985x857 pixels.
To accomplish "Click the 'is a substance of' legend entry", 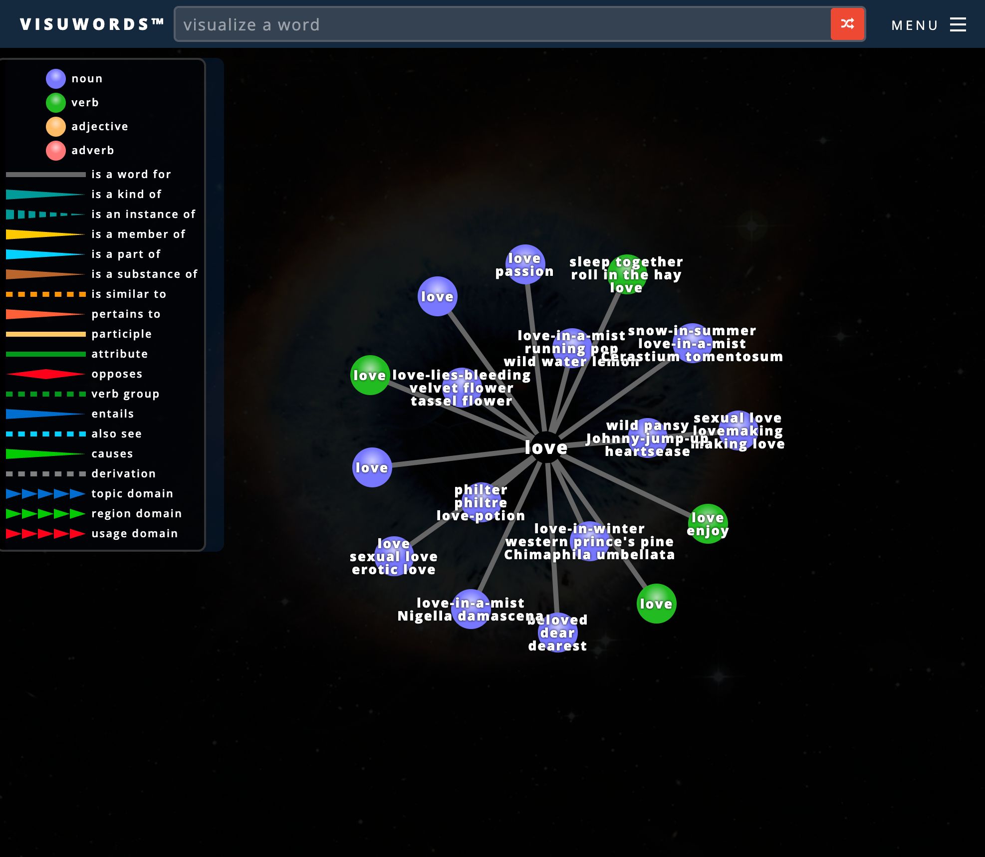I will click(102, 274).
